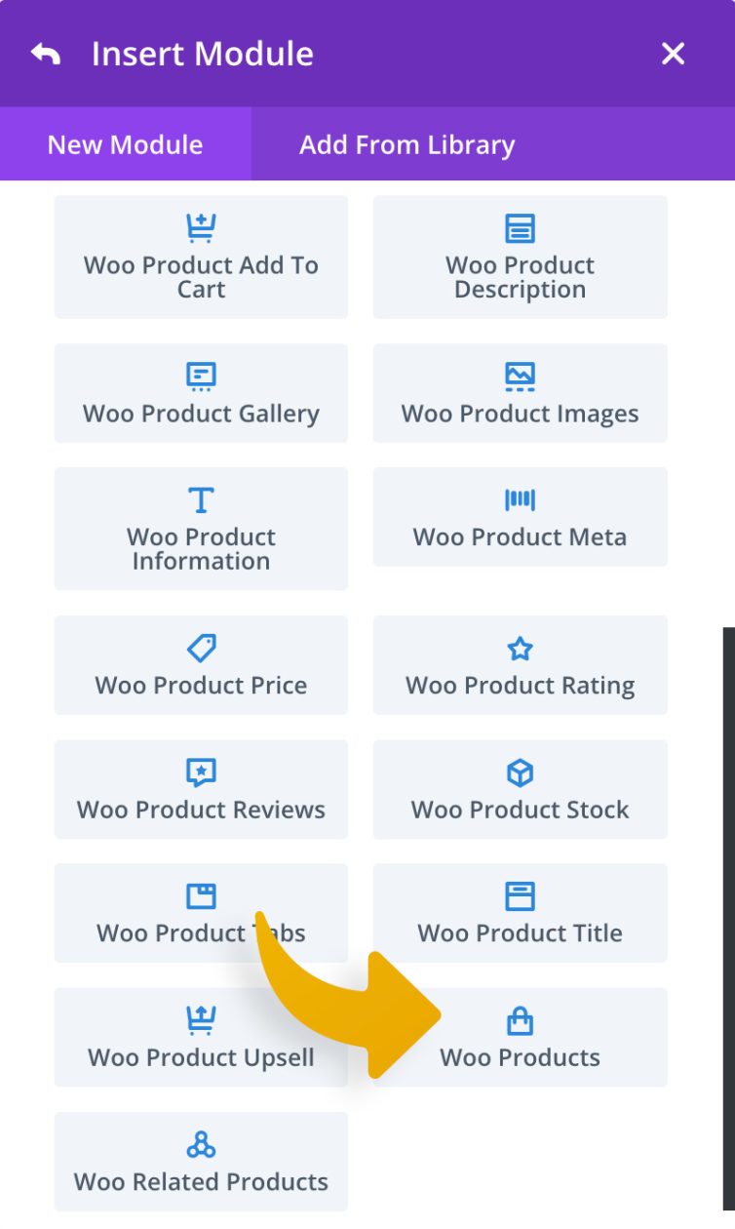Select the Woo Product Meta barcode icon
The height and width of the screenshot is (1229, 735).
point(520,499)
